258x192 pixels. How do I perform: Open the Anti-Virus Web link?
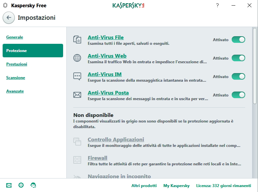(107, 56)
